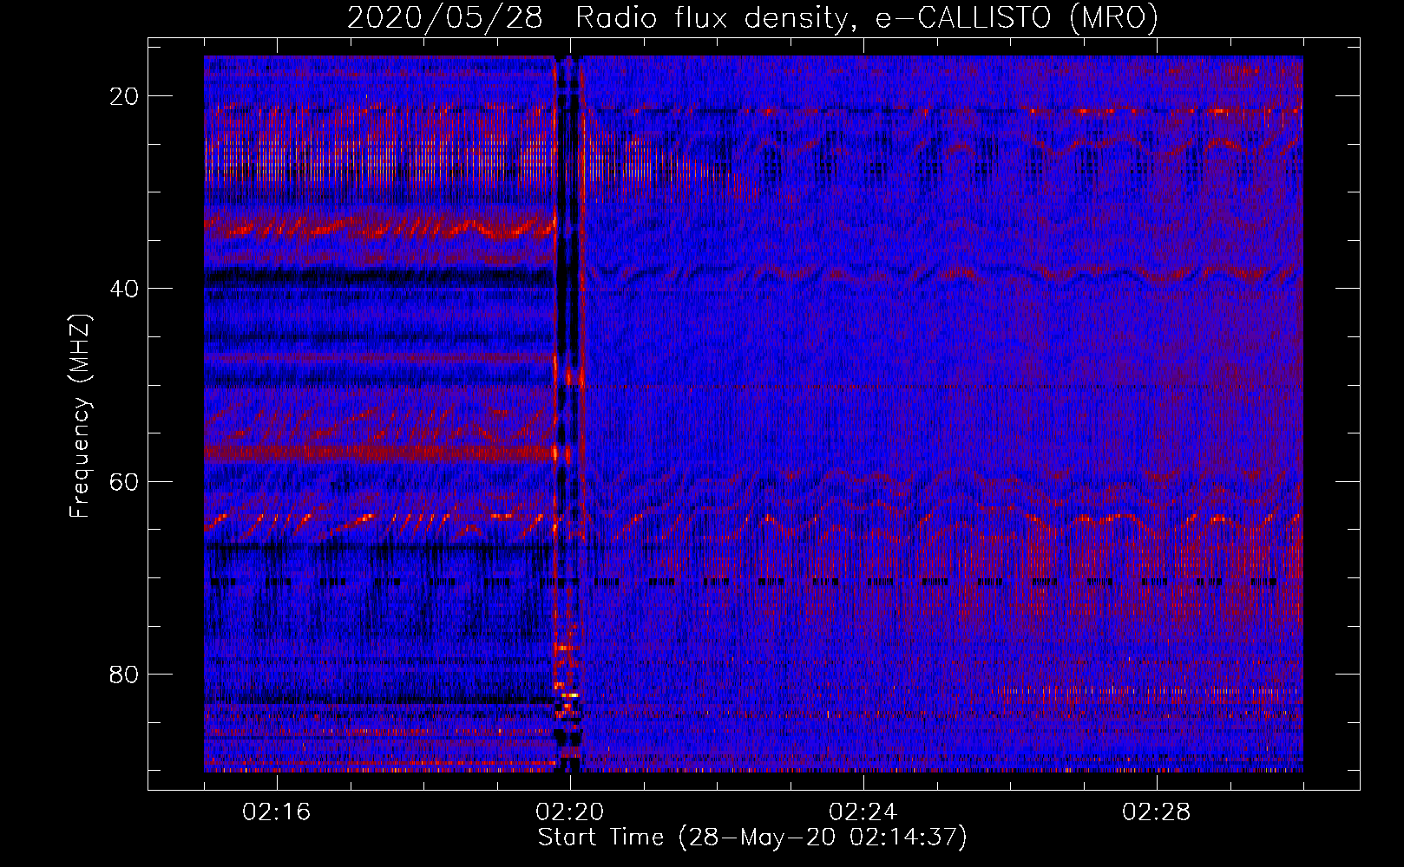Click the dark vertical burst band near 02:20

568,414
